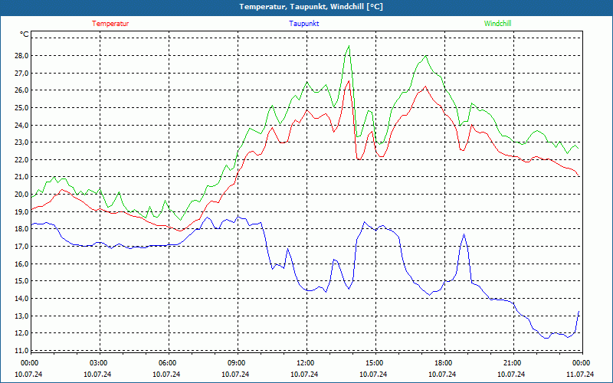The width and height of the screenshot is (613, 383).
Task: Click the '18,0' y-axis value
Action: [x=21, y=229]
